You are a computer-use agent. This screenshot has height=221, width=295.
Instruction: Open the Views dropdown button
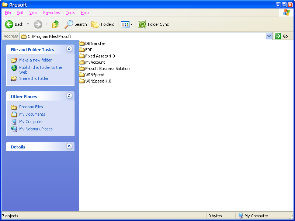coord(126,24)
